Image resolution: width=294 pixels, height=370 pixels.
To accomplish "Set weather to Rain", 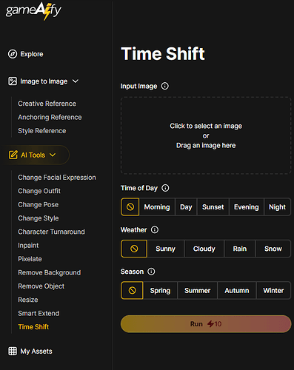I will [x=240, y=249].
